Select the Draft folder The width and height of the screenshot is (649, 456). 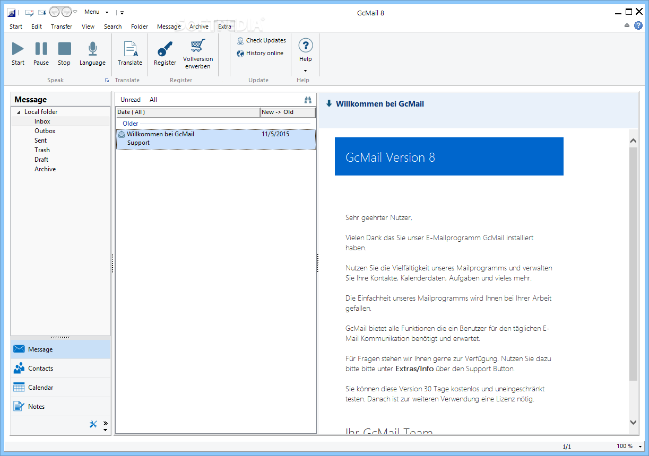(41, 160)
